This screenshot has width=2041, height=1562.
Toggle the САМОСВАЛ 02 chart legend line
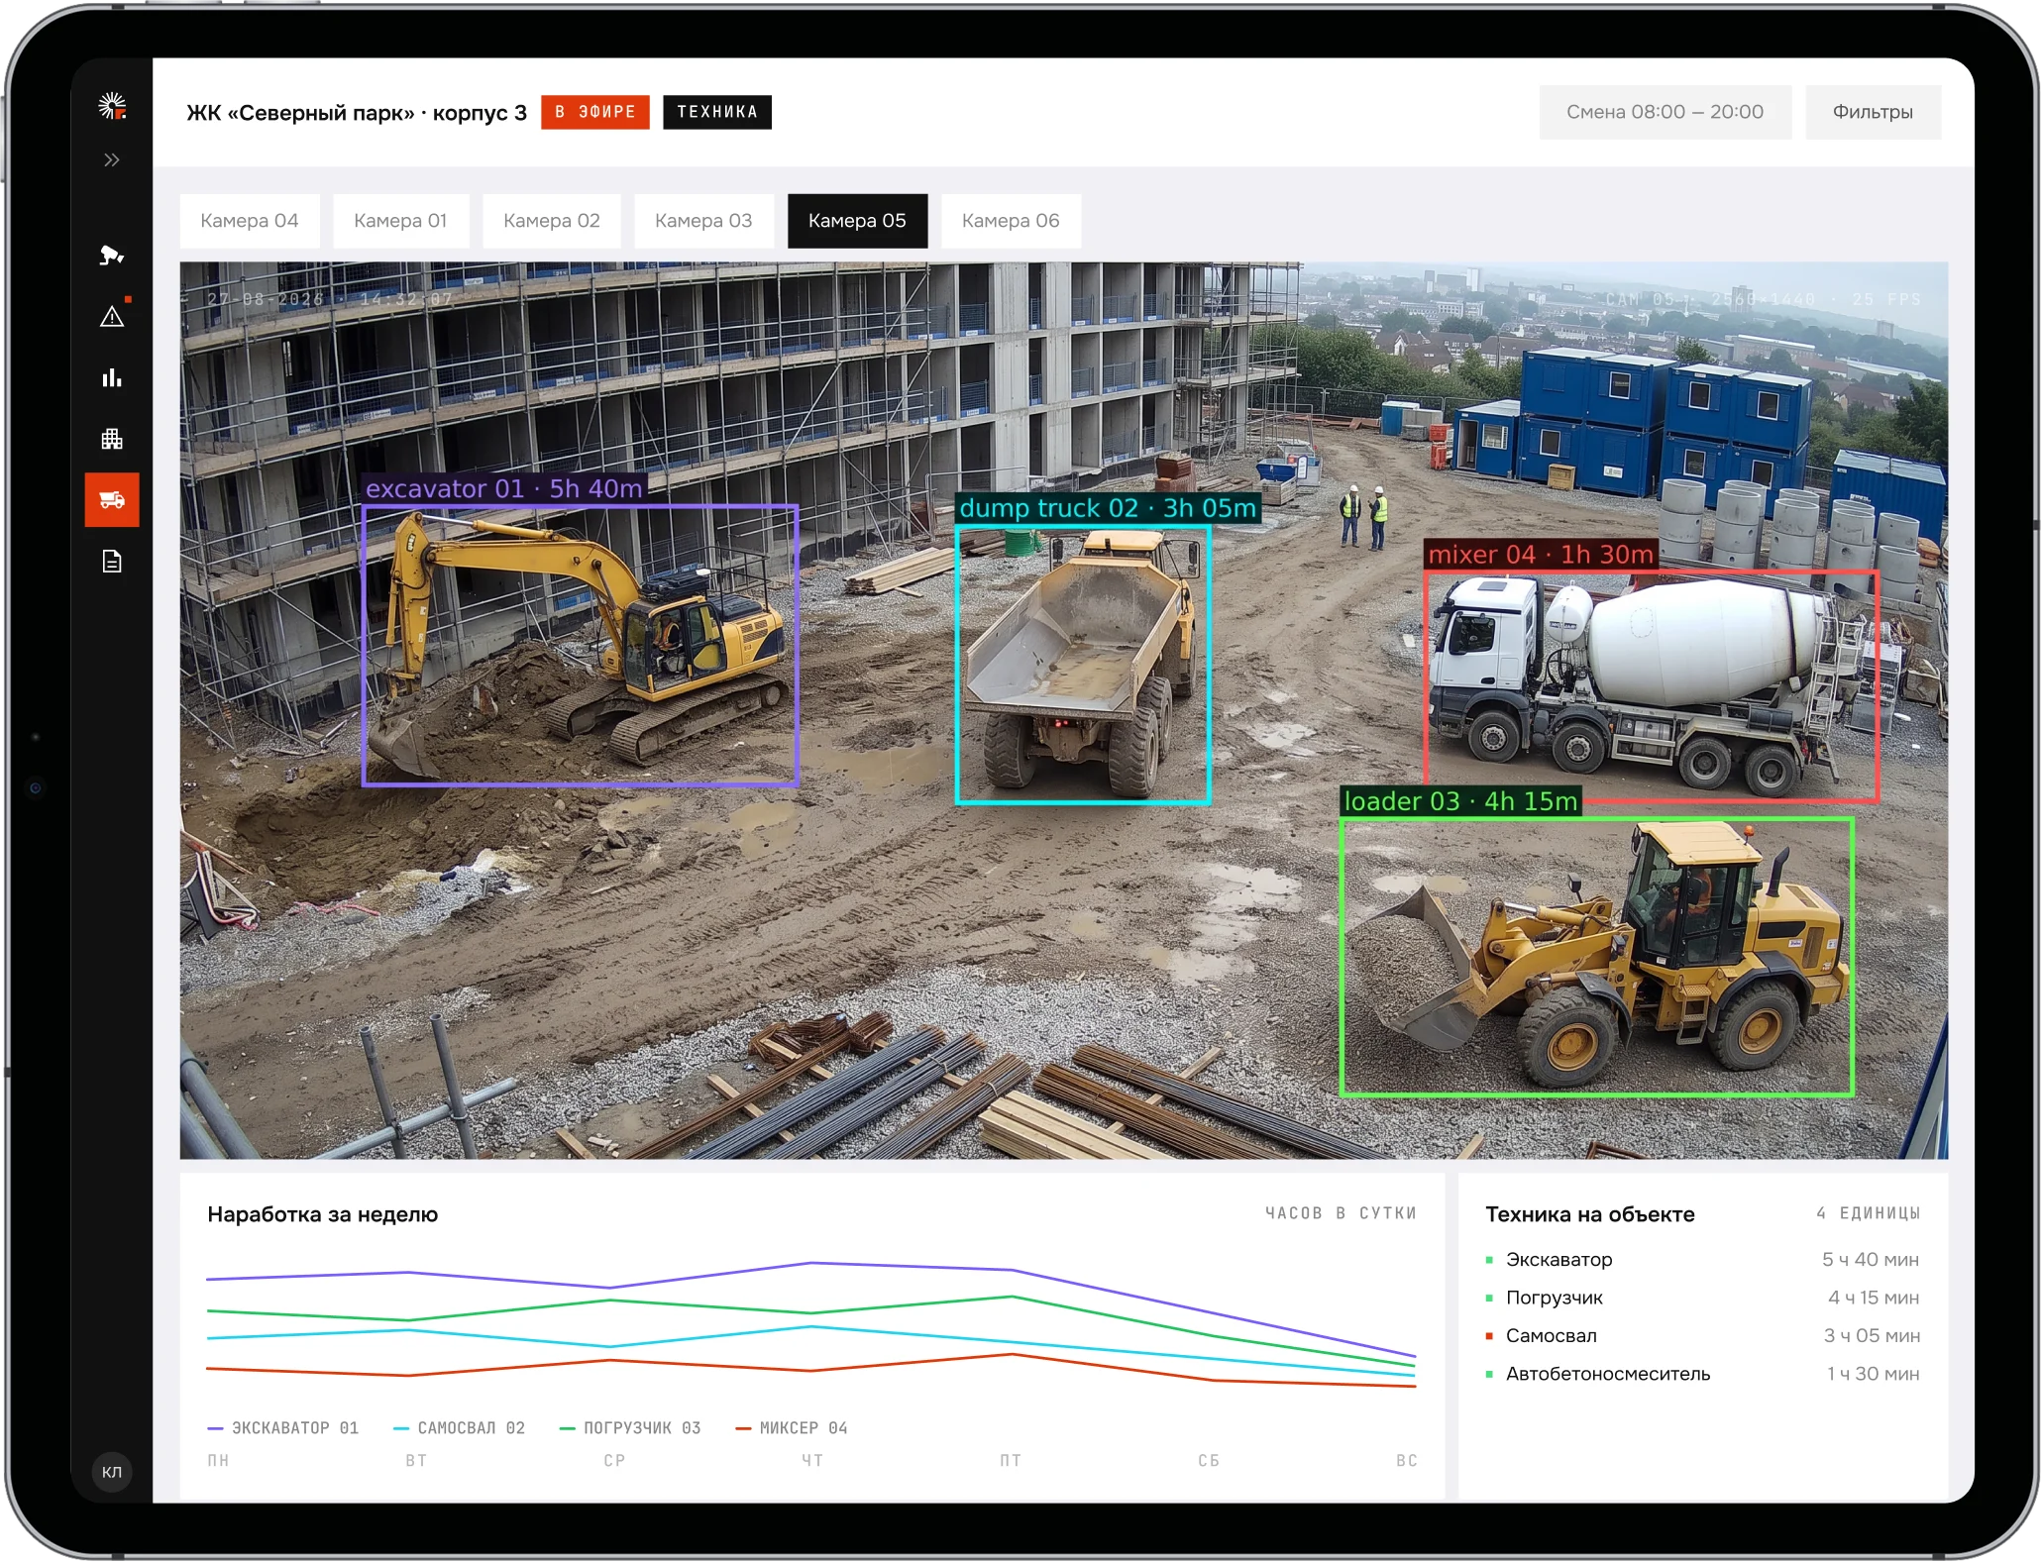pyautogui.click(x=460, y=1427)
